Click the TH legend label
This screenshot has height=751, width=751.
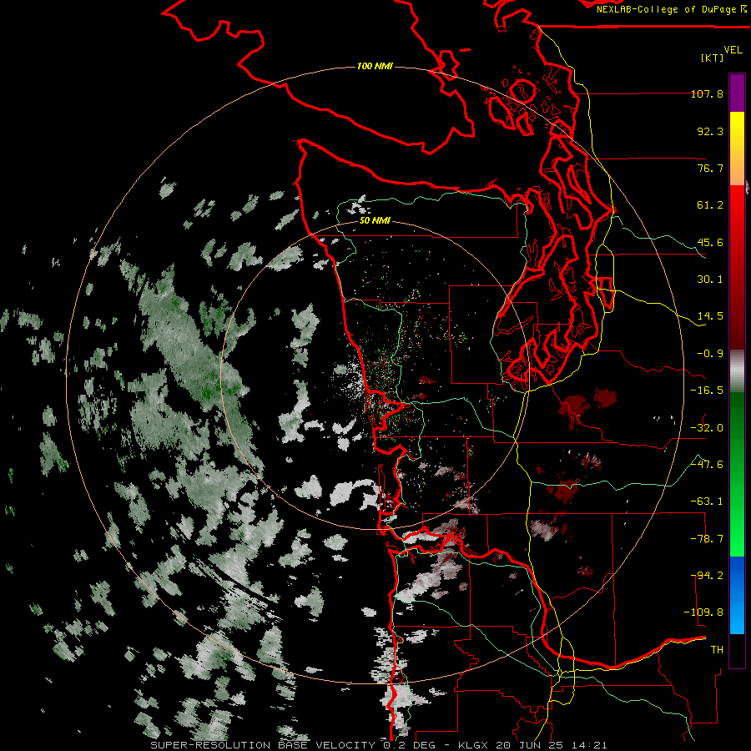pyautogui.click(x=717, y=650)
